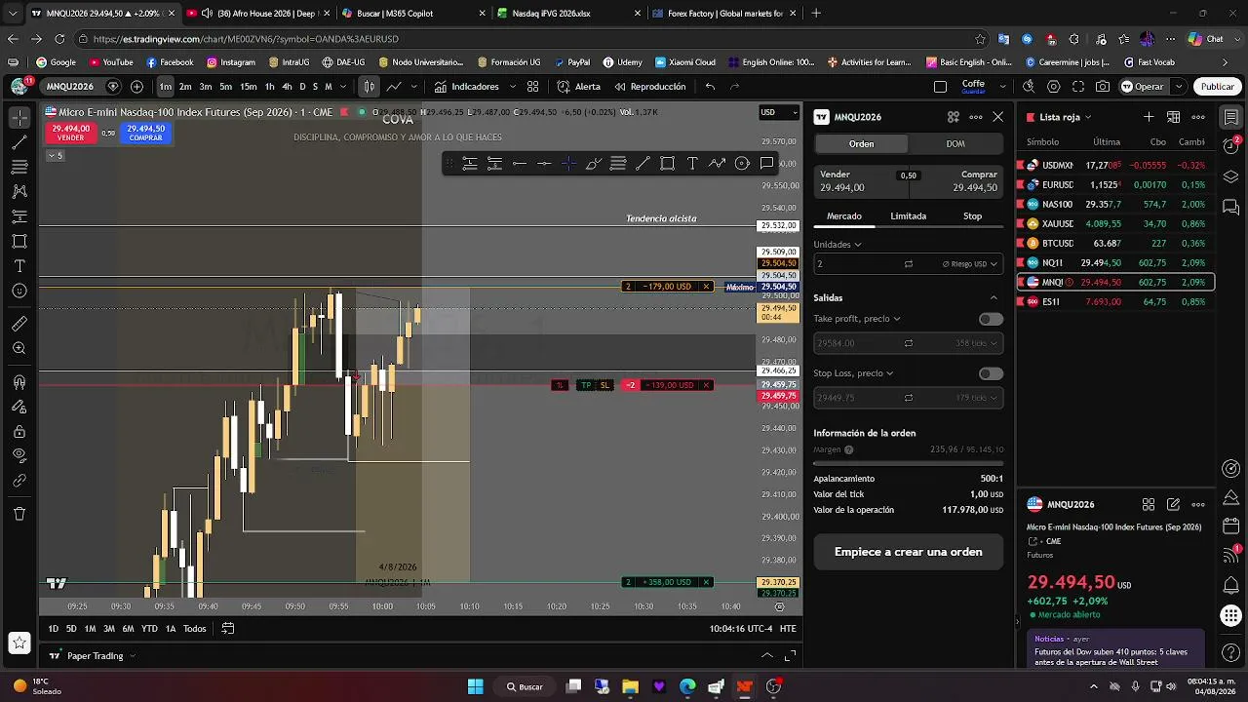1248x702 pixels.
Task: Compare or add symbol plus icon
Action: pyautogui.click(x=136, y=87)
